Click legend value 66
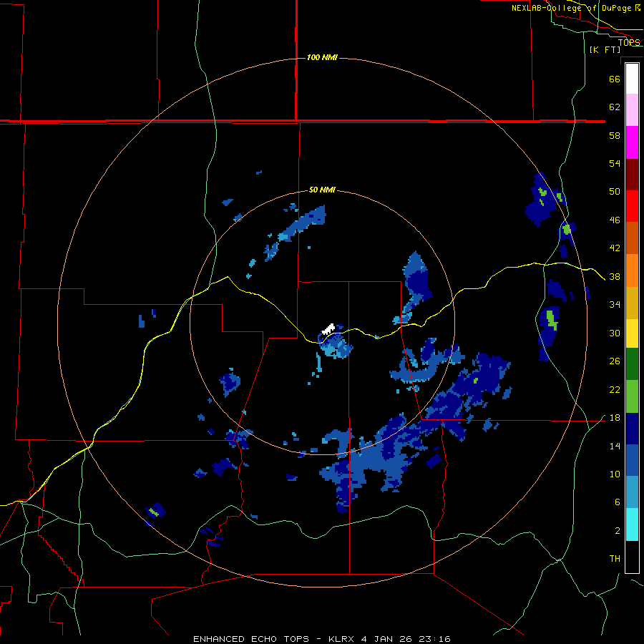 [x=615, y=79]
